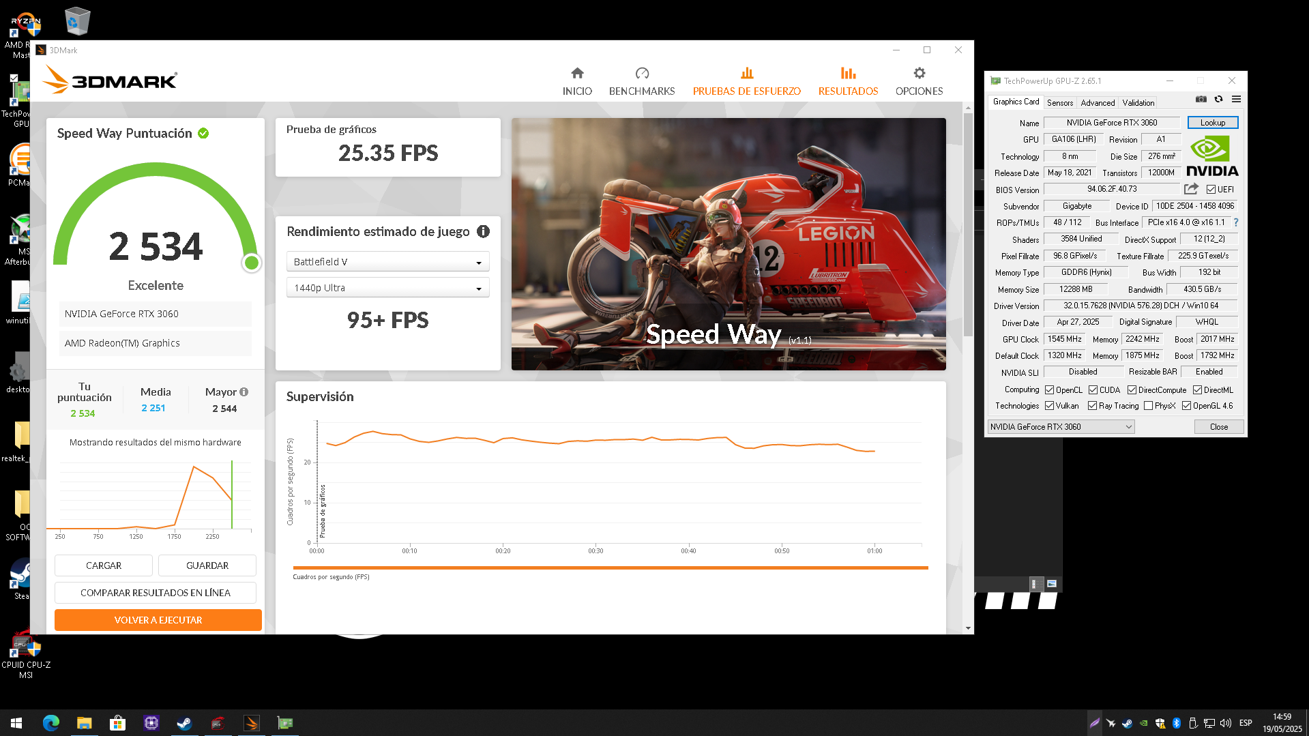Image resolution: width=1309 pixels, height=736 pixels.
Task: Click the VOLVER A EJECUTAR button
Action: click(x=158, y=620)
